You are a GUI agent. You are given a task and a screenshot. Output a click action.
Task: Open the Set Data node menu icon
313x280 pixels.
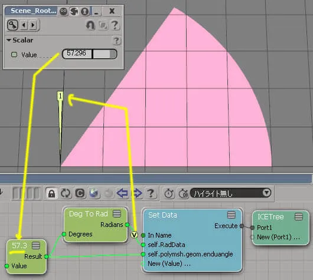click(232, 215)
